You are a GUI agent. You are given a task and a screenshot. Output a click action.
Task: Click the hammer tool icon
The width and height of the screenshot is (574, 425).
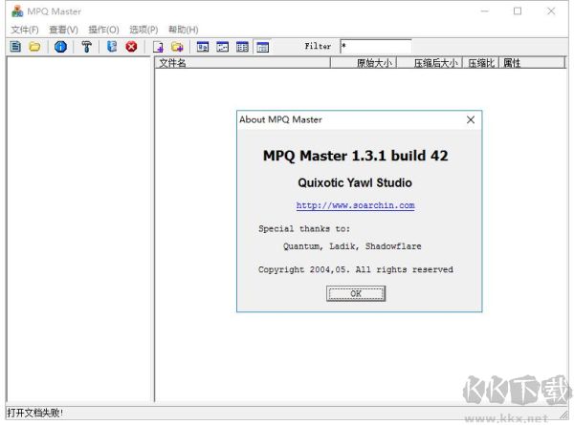coord(87,47)
